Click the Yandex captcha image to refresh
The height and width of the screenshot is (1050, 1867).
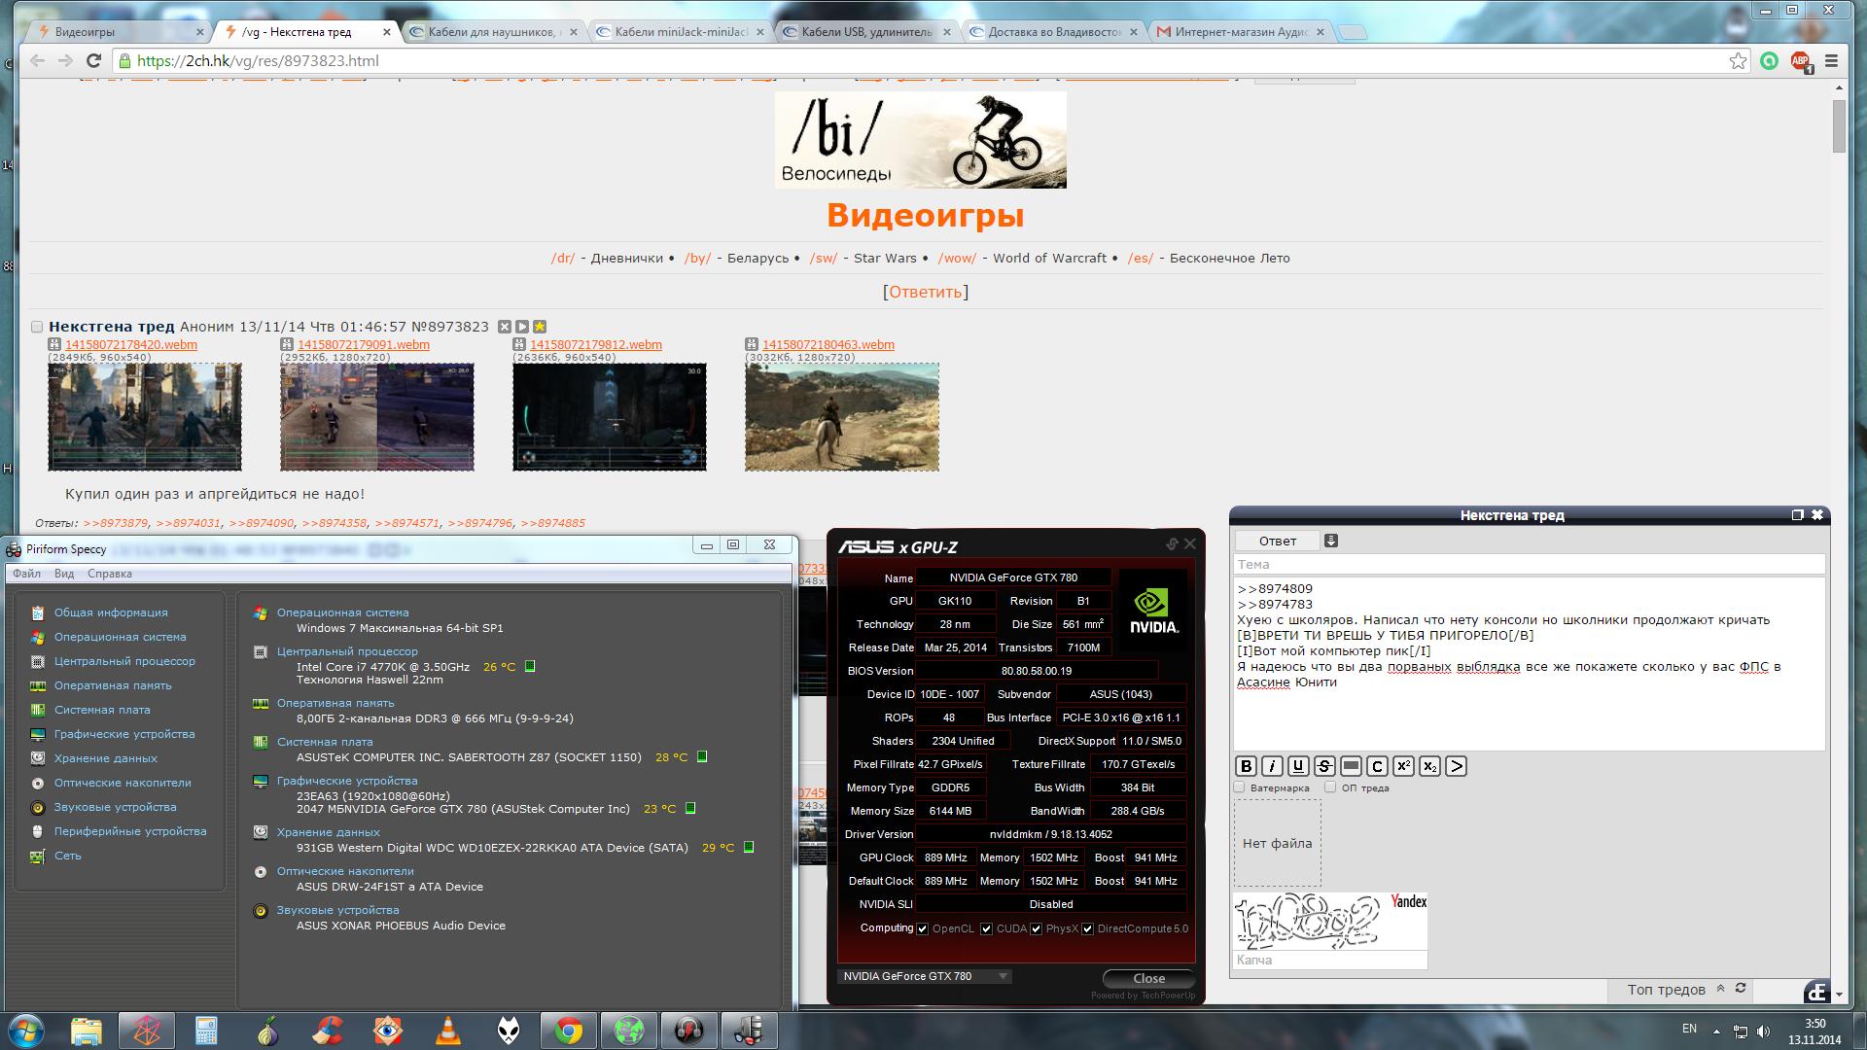tap(1330, 921)
